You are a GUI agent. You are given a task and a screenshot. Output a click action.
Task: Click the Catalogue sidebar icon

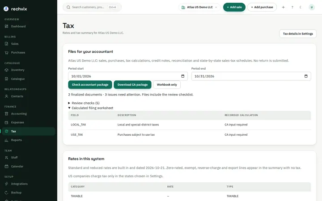coord(7,79)
